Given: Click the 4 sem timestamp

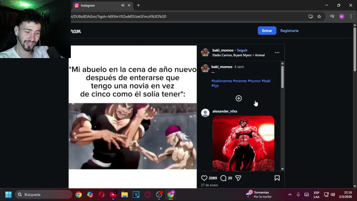Looking at the screenshot, I should 239,67.
